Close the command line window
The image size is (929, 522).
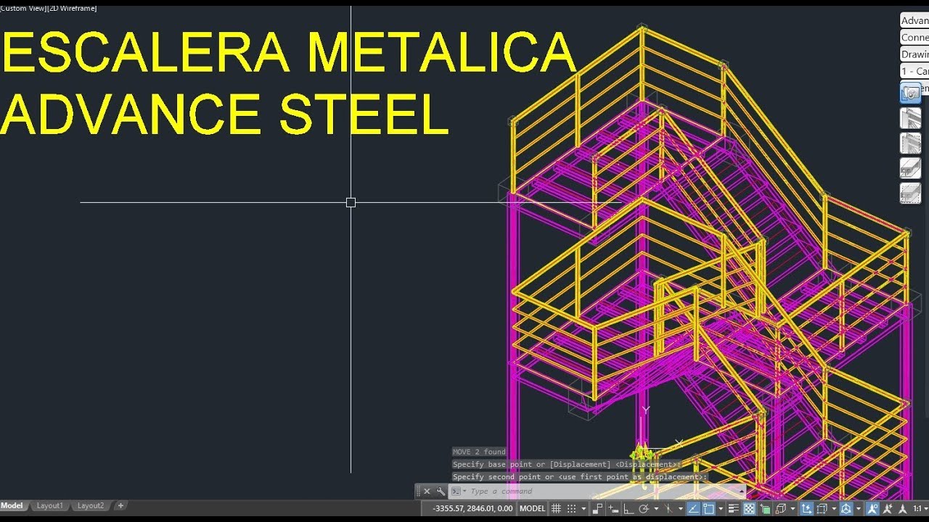(427, 491)
